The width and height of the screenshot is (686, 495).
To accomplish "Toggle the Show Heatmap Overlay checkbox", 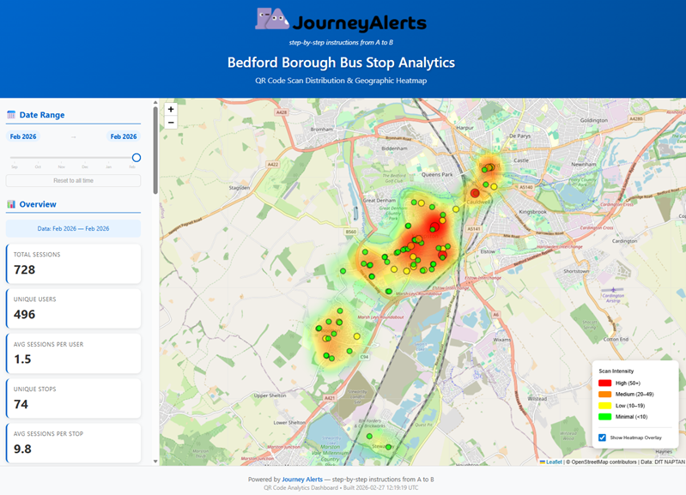I will (603, 438).
